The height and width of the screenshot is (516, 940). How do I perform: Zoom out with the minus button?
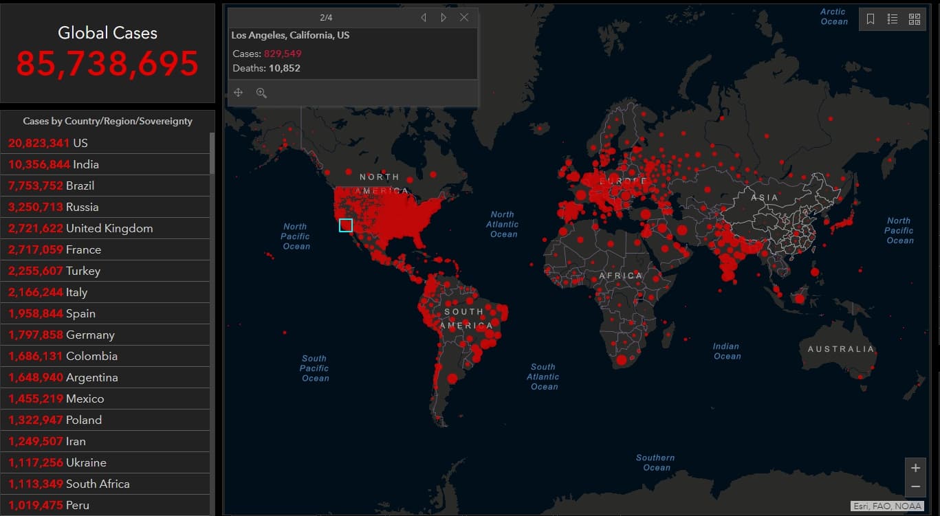pyautogui.click(x=915, y=486)
